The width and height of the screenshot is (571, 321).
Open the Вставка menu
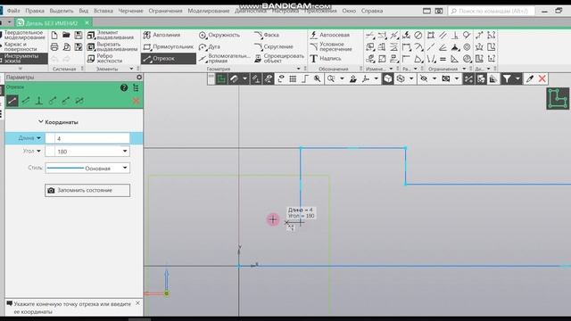point(103,11)
